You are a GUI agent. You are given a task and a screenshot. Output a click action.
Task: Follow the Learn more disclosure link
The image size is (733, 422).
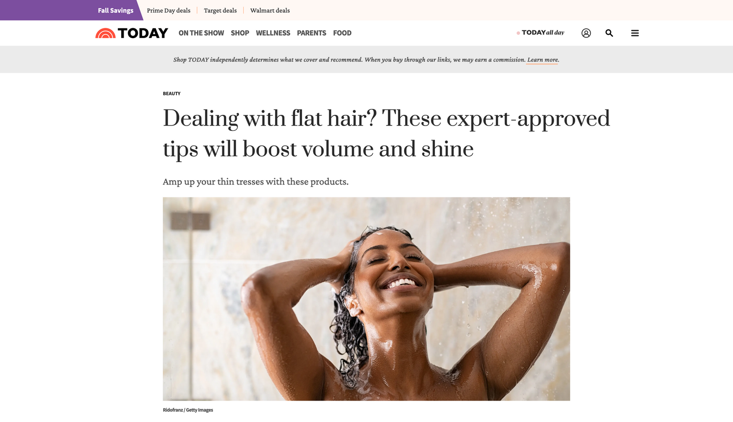point(543,60)
